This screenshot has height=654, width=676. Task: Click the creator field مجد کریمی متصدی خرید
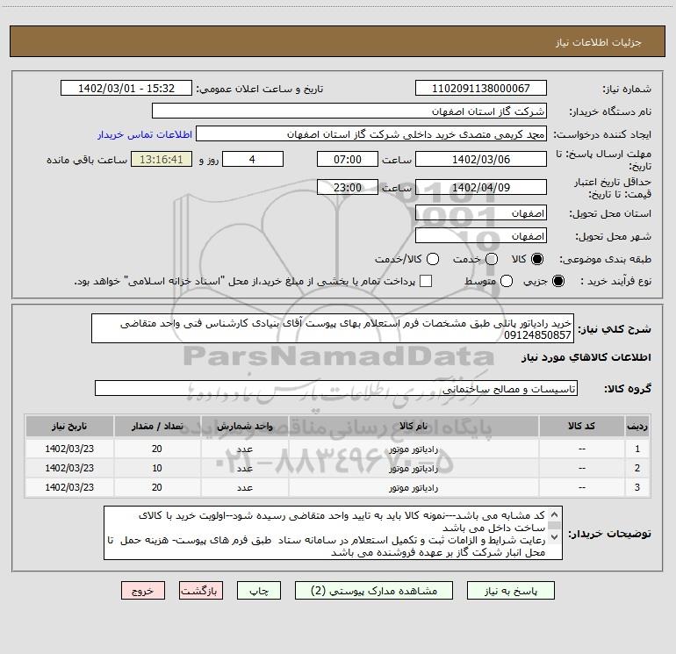point(371,134)
